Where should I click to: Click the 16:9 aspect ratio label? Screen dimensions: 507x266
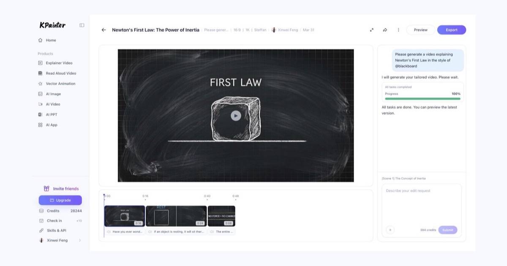click(237, 30)
